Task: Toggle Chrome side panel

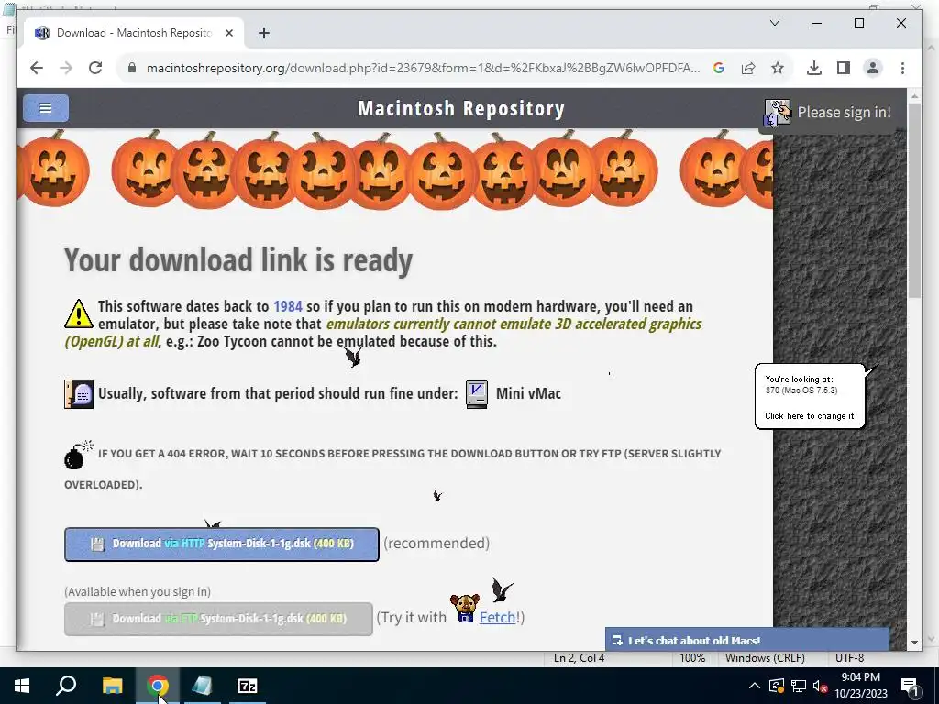Action: click(x=844, y=68)
